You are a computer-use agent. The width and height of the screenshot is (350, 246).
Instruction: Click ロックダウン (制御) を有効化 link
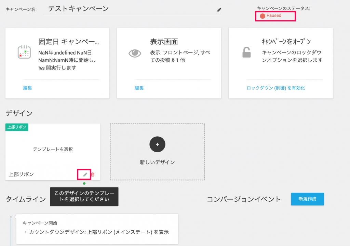[276, 88]
